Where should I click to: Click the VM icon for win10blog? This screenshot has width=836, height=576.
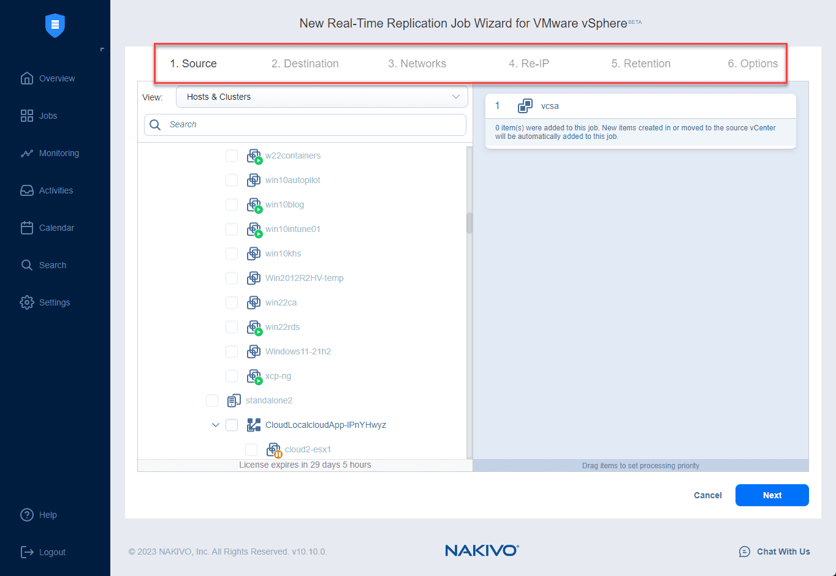[254, 205]
